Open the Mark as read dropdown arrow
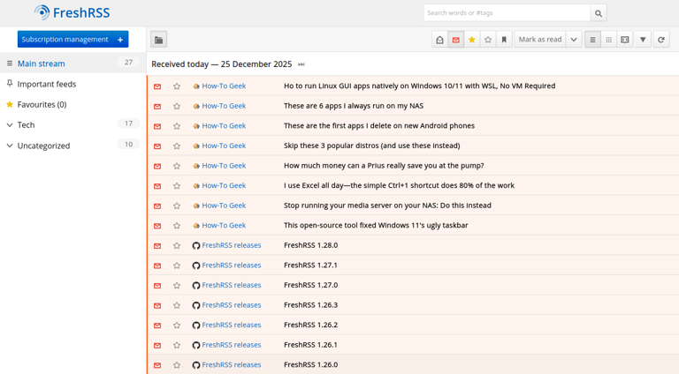This screenshot has width=679, height=374. (x=574, y=40)
